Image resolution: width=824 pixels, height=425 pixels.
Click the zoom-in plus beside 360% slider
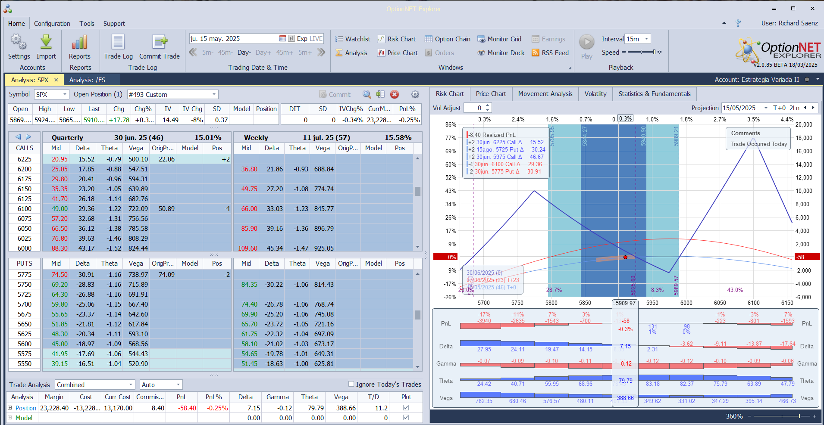click(x=815, y=416)
